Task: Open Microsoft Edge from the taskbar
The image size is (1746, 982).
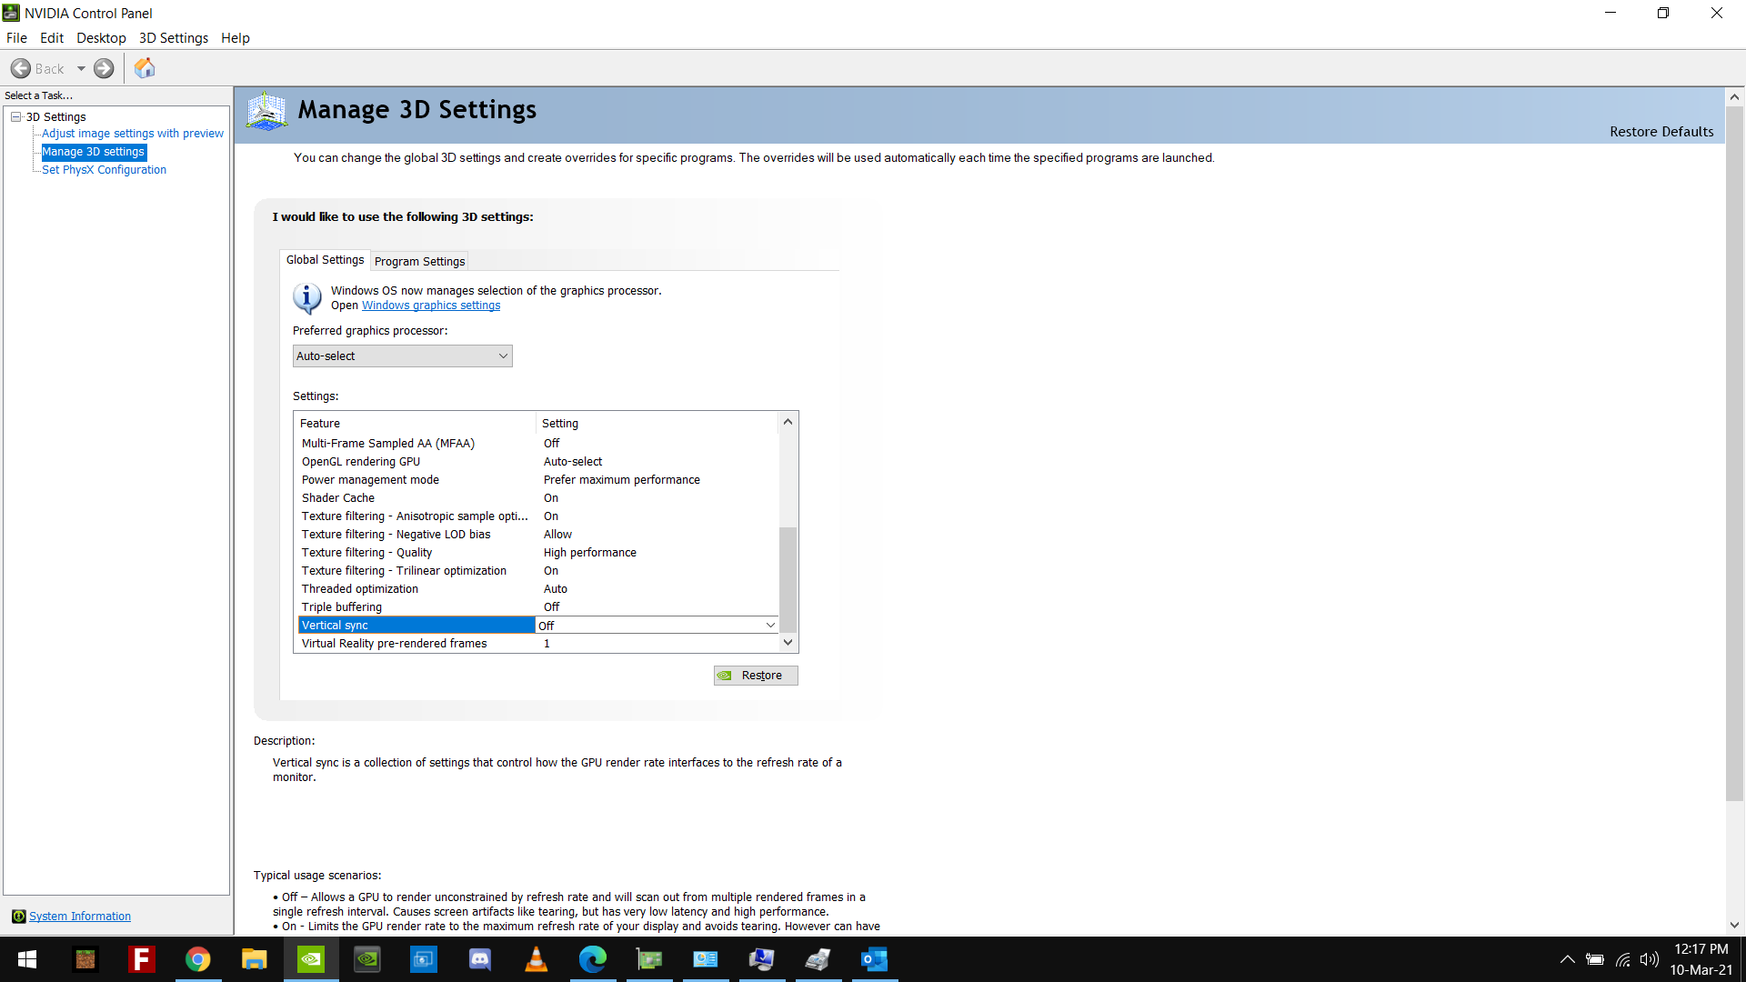Action: pyautogui.click(x=592, y=959)
